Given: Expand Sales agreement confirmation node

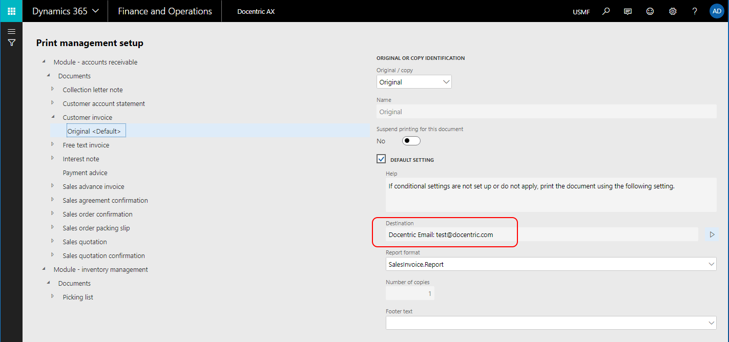Looking at the screenshot, I should [52, 200].
